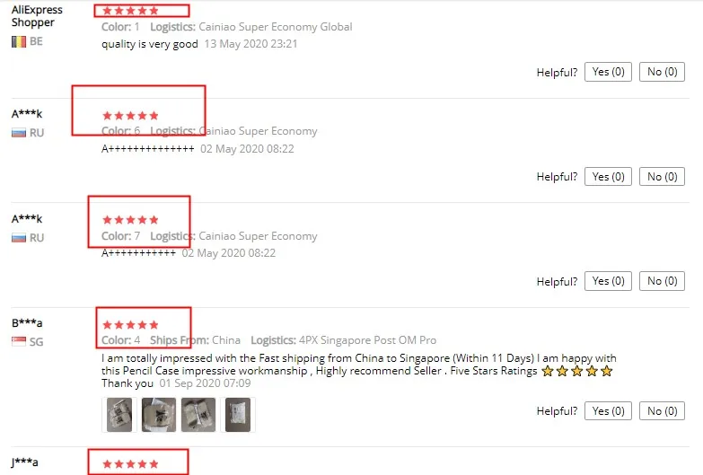Vote Yes on the Color 6 review
This screenshot has height=475, width=703.
pos(608,177)
